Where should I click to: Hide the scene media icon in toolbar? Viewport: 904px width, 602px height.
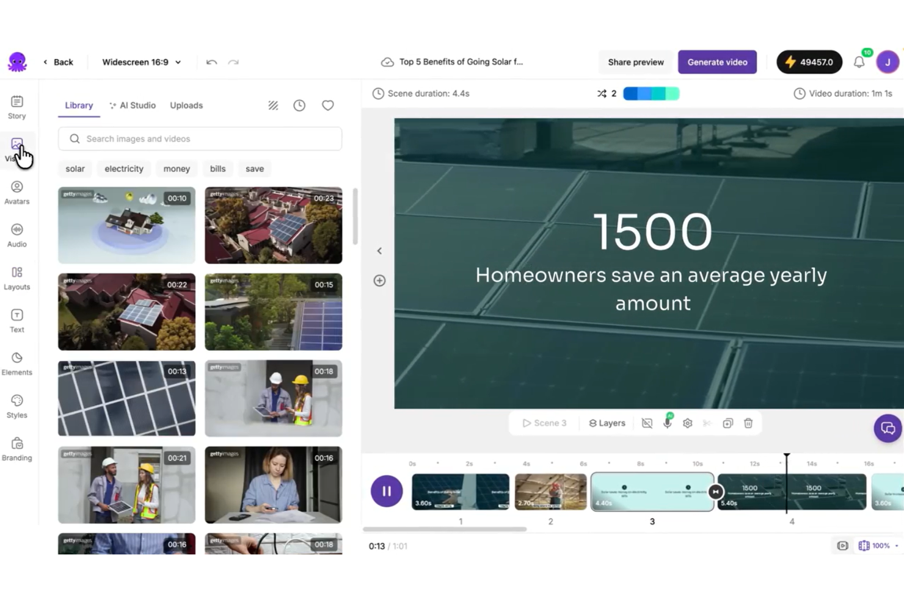click(647, 423)
